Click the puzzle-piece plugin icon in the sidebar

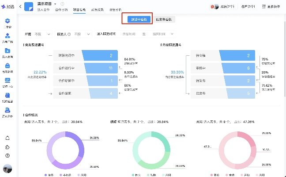[8, 146]
